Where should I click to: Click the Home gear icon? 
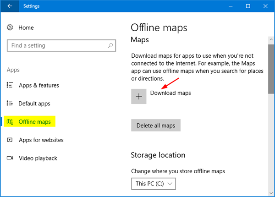pos(10,28)
